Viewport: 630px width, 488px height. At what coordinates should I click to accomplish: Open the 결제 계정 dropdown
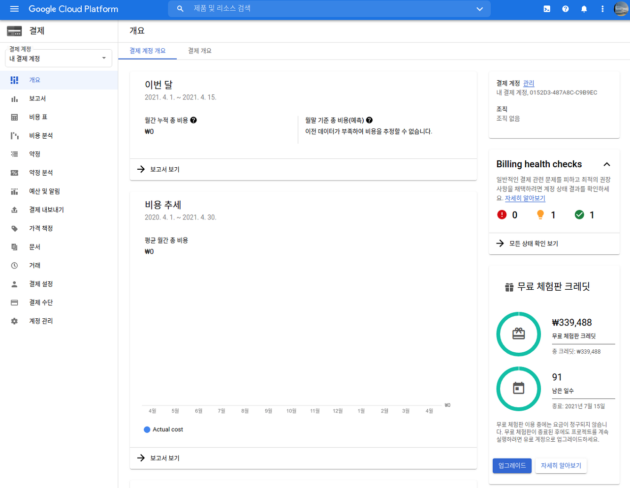coord(59,58)
